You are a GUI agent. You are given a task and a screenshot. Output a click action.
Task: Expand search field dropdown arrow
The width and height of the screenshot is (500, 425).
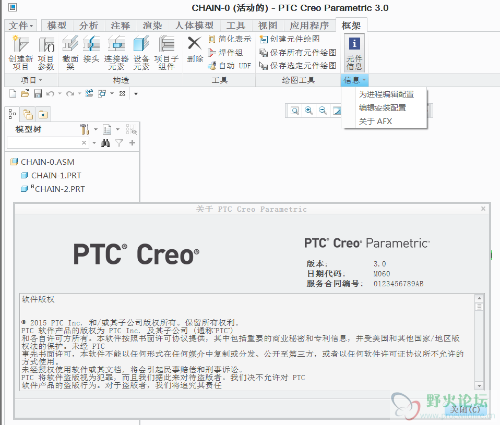click(94, 143)
